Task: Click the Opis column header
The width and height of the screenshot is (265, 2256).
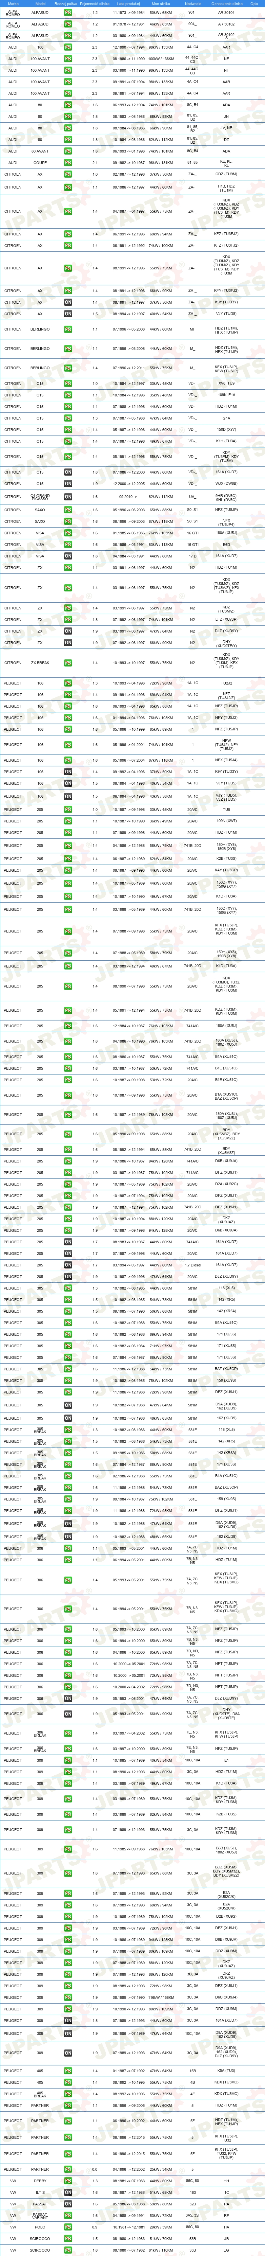Action: pos(254,3)
